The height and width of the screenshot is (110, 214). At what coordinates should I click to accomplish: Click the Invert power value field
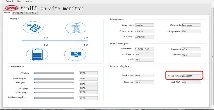pyautogui.click(x=144, y=54)
